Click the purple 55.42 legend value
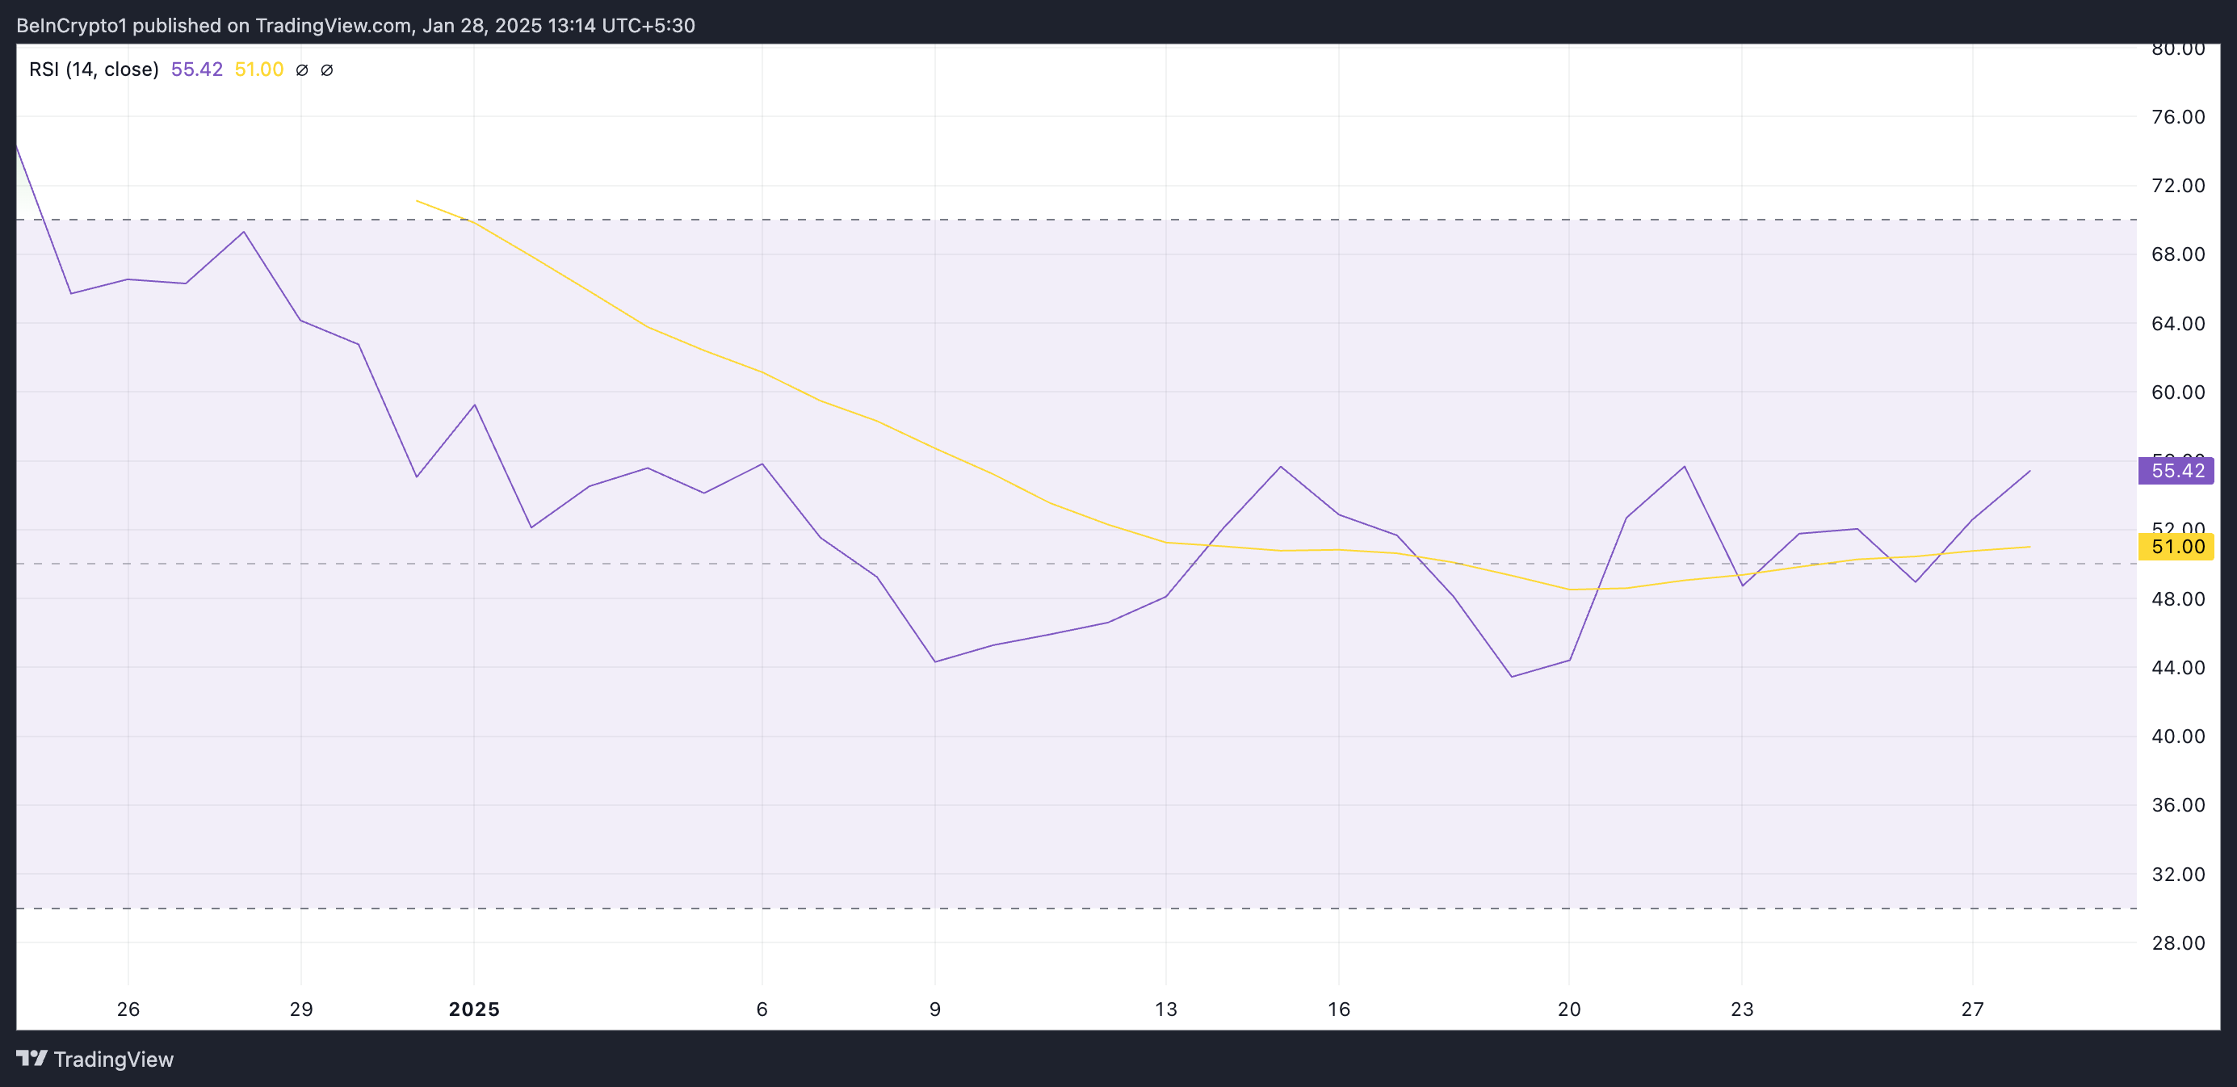The height and width of the screenshot is (1087, 2237). click(x=196, y=69)
